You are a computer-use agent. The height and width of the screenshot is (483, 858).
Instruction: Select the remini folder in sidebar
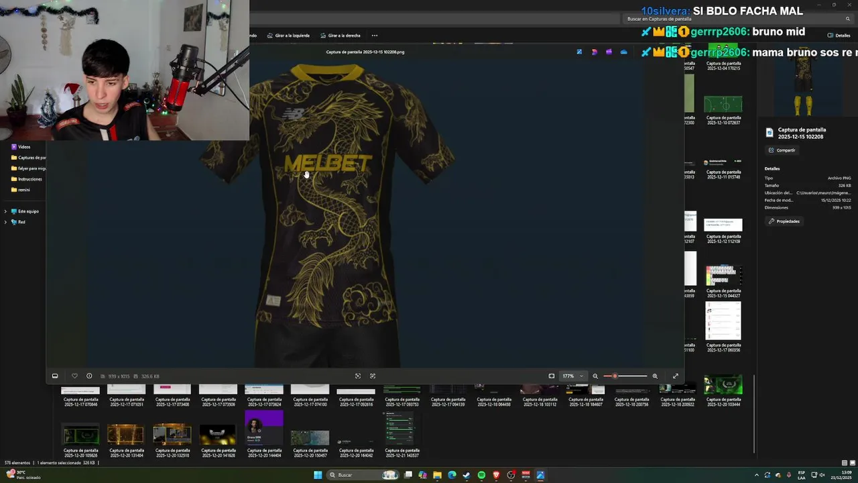(x=21, y=190)
